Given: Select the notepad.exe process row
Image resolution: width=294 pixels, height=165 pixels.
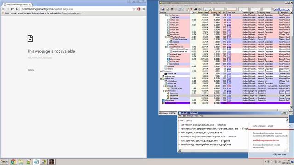Looking at the screenshot, I should pos(225,83).
